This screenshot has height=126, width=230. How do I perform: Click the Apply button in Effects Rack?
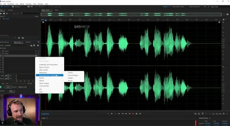click(x=8, y=87)
